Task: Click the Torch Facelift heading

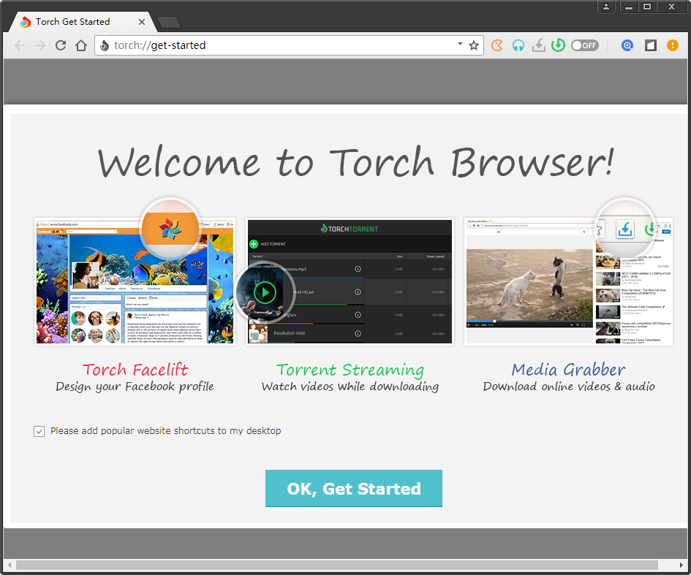Action: tap(135, 370)
